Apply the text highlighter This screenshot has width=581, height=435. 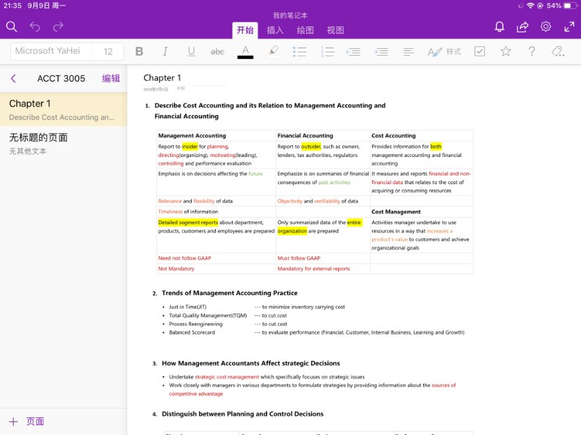point(273,52)
